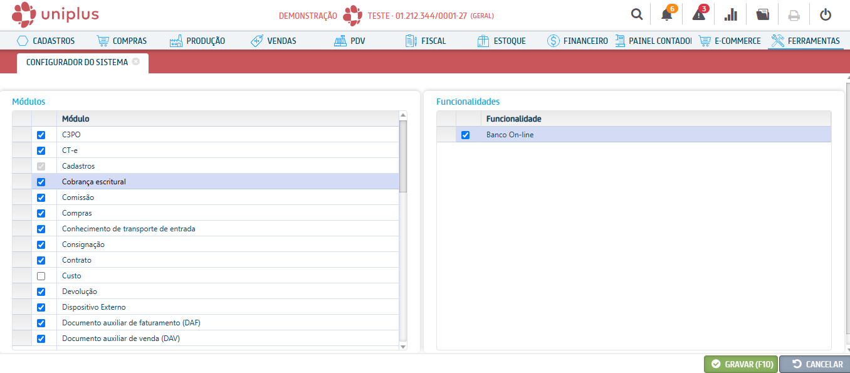Uncheck the Comissão module checkbox
Screen dimensions: 850x373
tap(41, 197)
